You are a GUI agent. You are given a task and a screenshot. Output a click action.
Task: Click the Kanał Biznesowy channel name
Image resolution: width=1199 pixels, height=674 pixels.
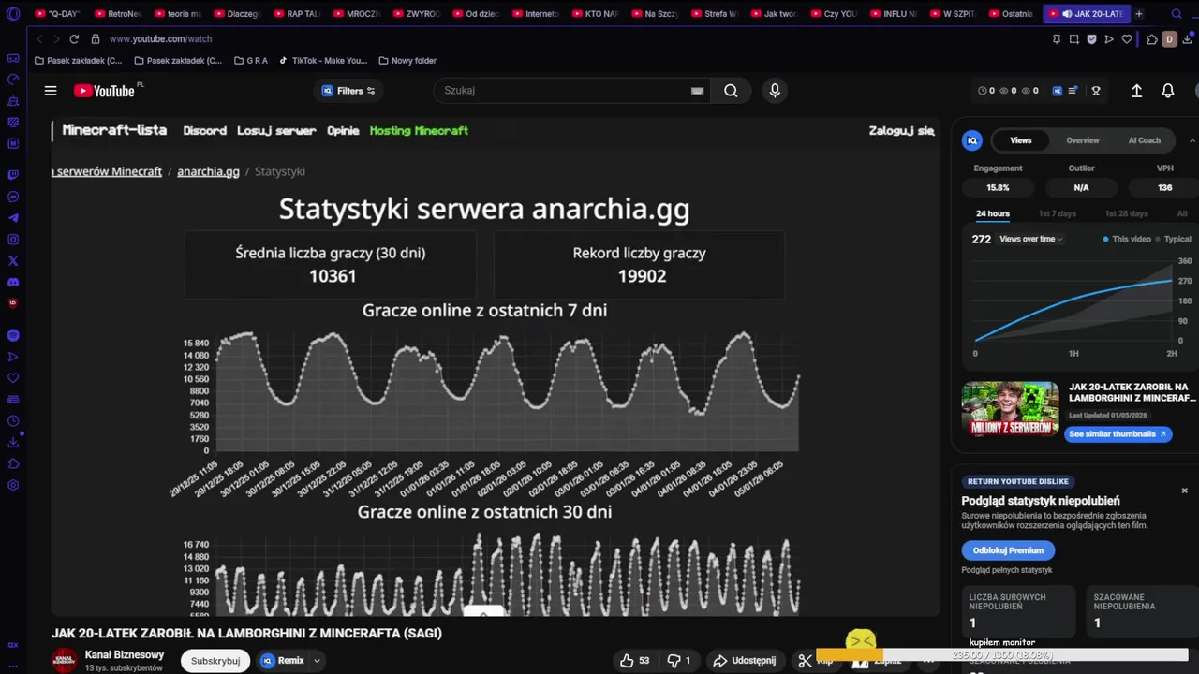coord(125,654)
